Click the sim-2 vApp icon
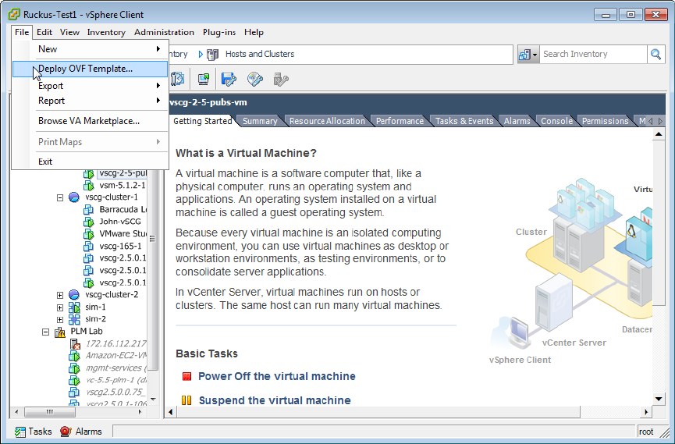675x444 pixels. [74, 319]
